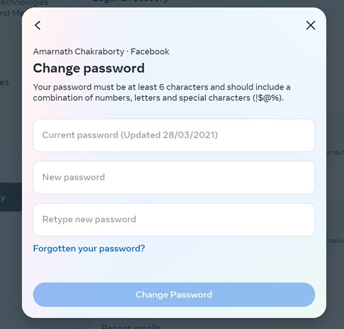This screenshot has width=344, height=329.
Task: Click into the New password field
Action: tap(174, 177)
